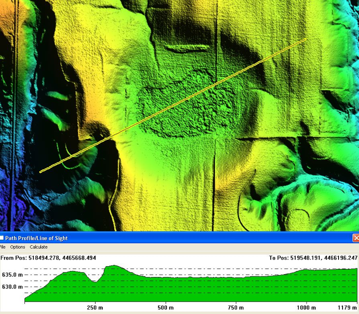Click the Path Profile window system icon
The image size is (359, 314).
click(1, 238)
